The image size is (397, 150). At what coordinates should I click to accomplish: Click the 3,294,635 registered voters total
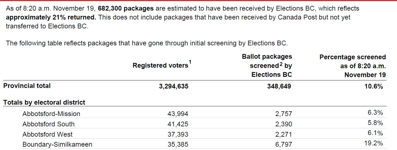[x=174, y=86]
